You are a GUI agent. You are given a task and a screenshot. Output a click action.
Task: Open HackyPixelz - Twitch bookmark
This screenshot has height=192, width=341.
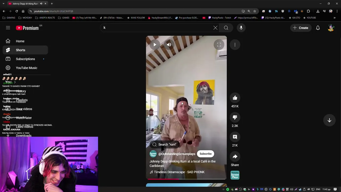click(220, 18)
